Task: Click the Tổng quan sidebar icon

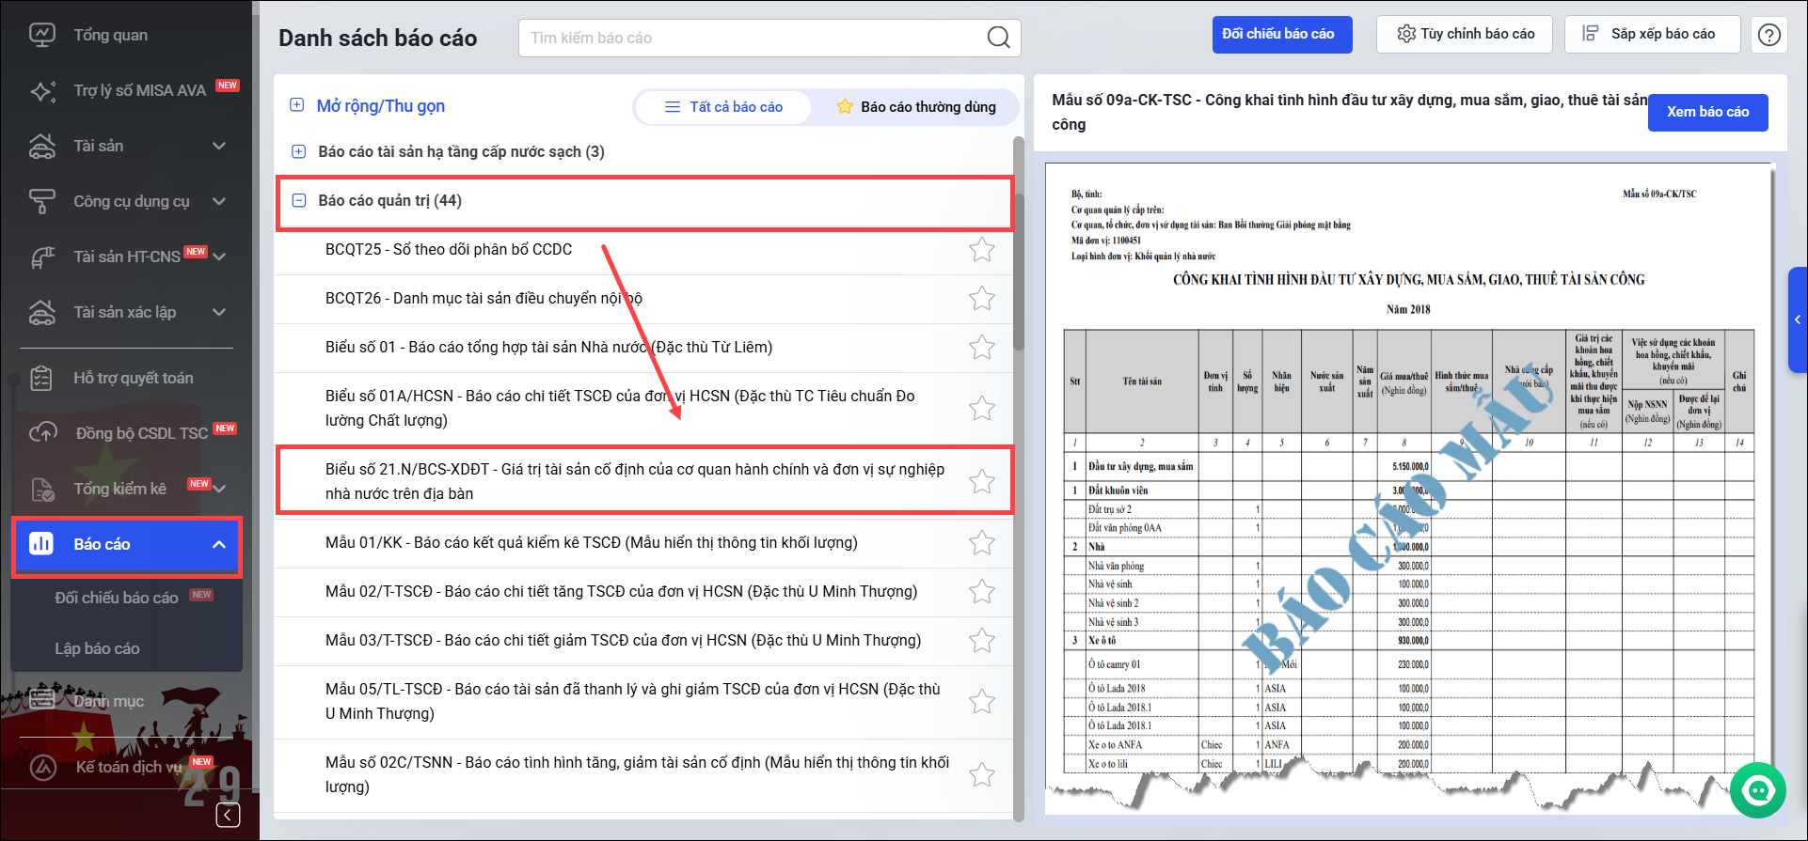Action: [42, 35]
